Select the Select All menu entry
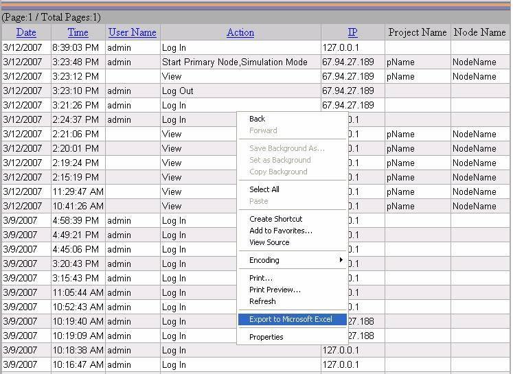Viewport: 513px width, 374px height. click(264, 189)
